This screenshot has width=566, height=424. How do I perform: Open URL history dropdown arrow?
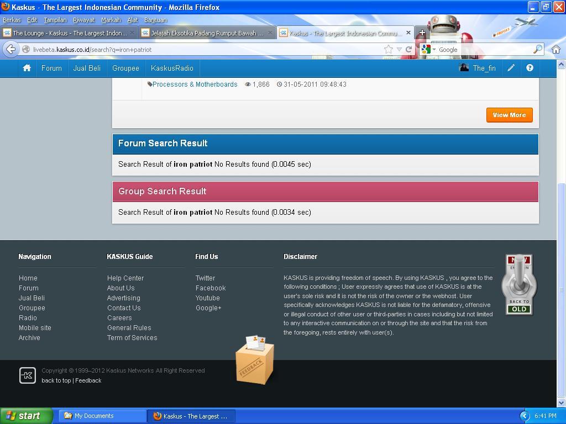coord(399,49)
